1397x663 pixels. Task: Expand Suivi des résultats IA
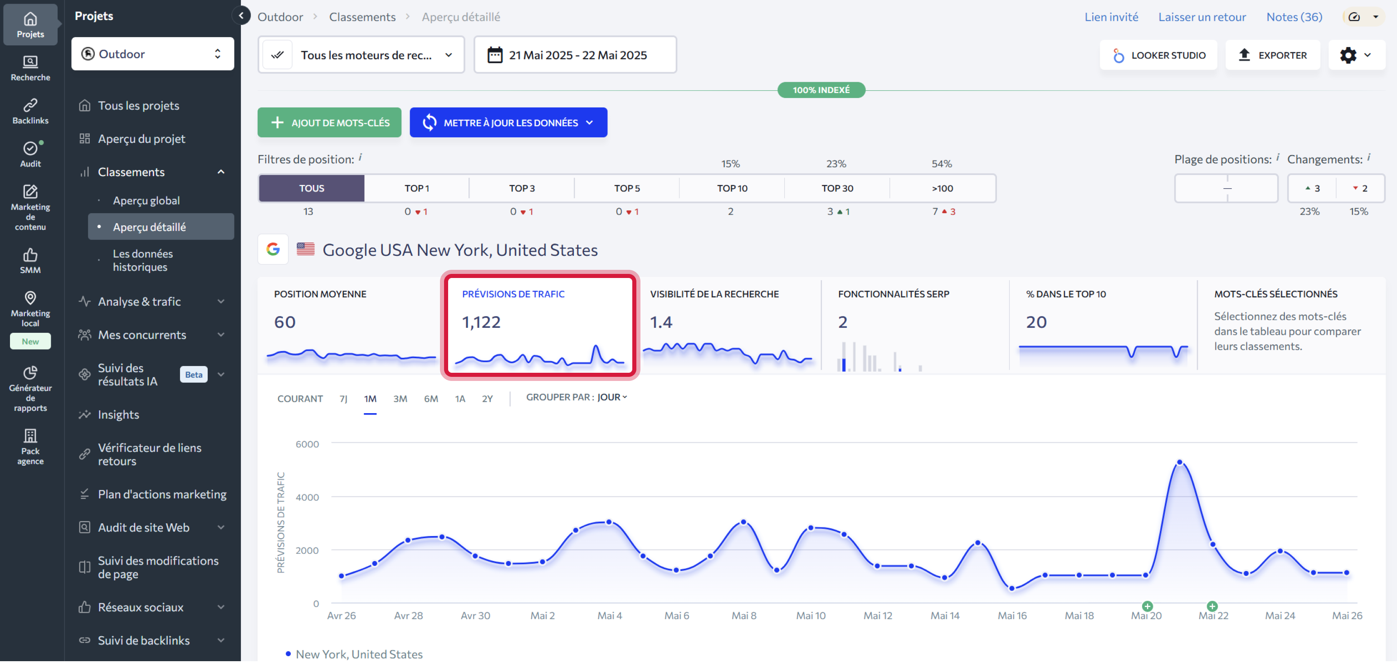[x=221, y=375]
